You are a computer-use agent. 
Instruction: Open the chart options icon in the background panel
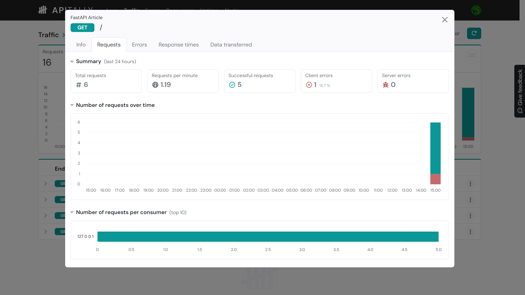pyautogui.click(x=472, y=54)
